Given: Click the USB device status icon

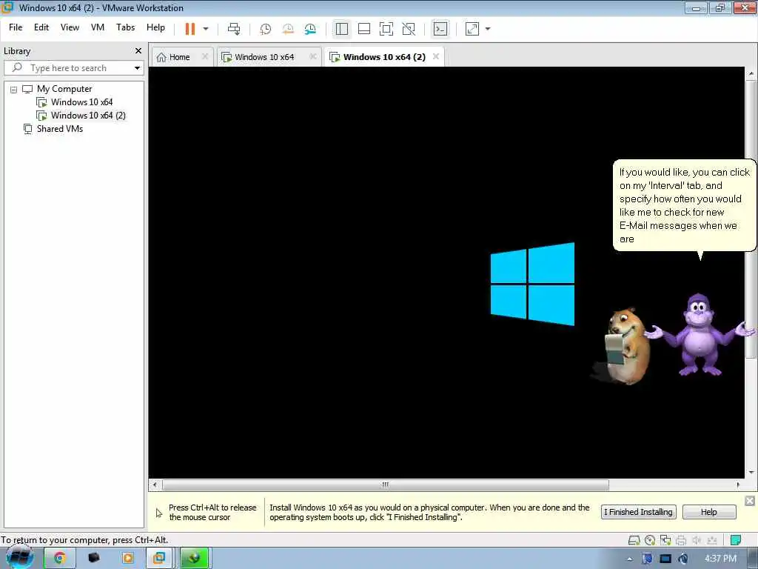Looking at the screenshot, I should click(x=711, y=540).
